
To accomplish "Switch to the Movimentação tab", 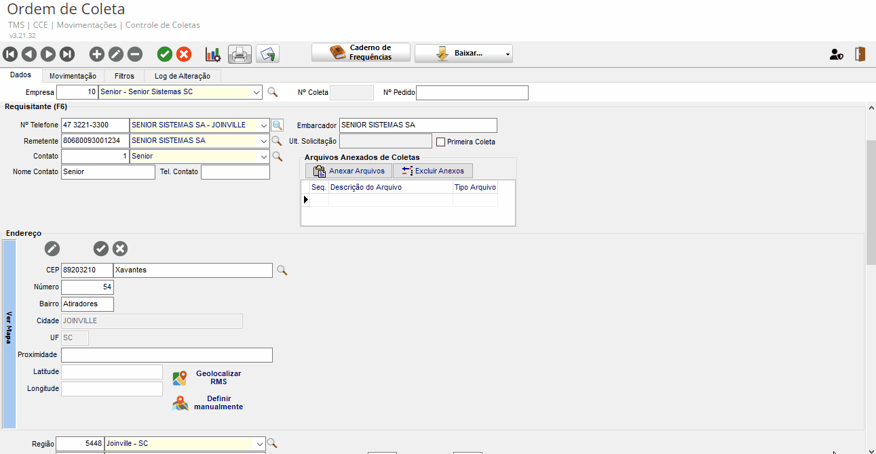I will point(73,77).
